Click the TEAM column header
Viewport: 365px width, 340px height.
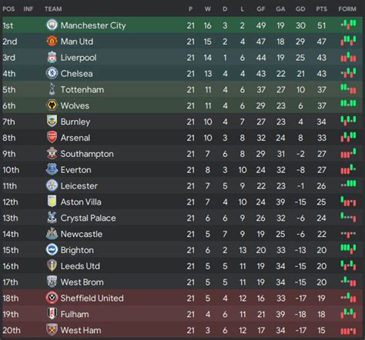[x=53, y=9]
